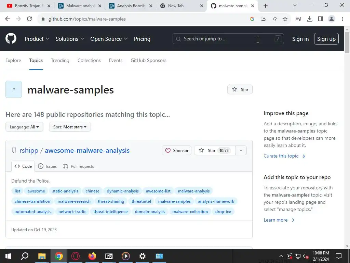Expand Solutions menu
The image size is (350, 263).
tap(70, 39)
